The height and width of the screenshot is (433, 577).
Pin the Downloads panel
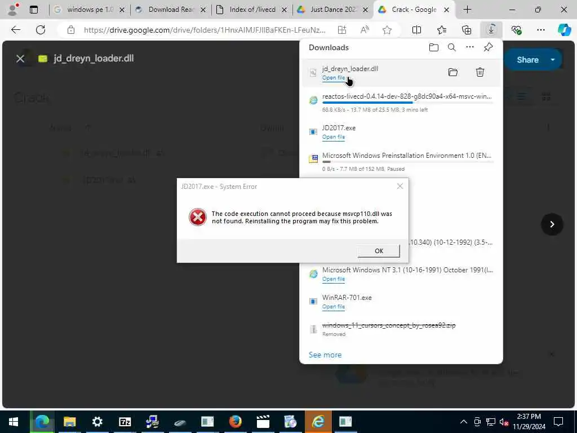(x=489, y=47)
